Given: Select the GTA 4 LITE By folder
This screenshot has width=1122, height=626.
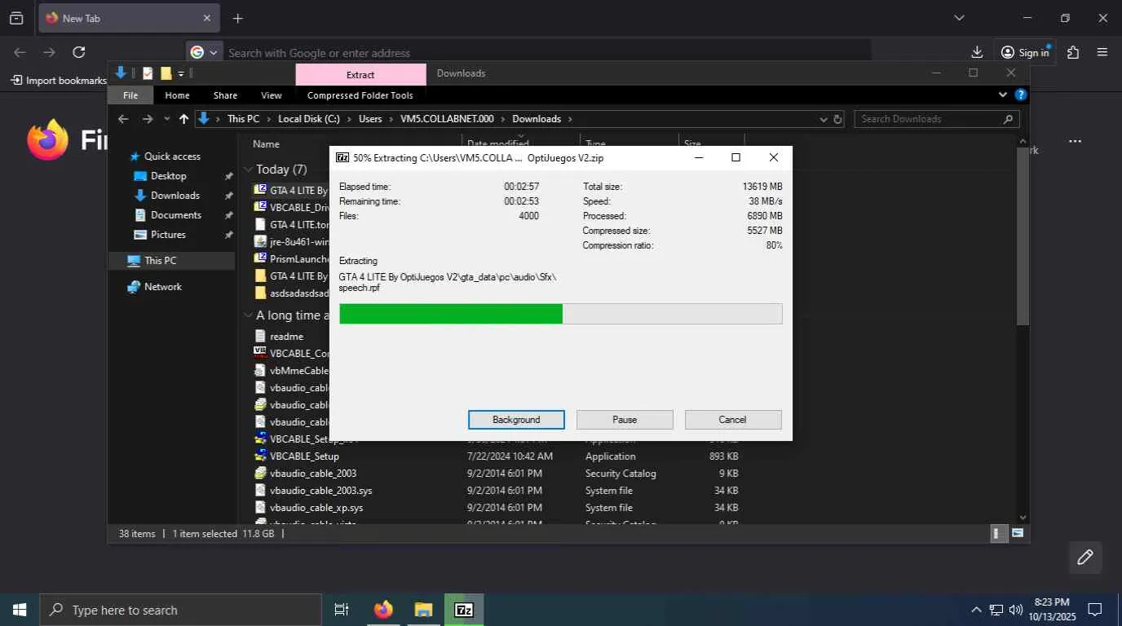Looking at the screenshot, I should click(292, 276).
